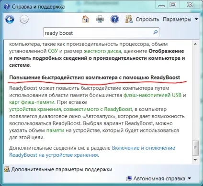
Task: Click the scrollbar down arrow
Action: (195, 160)
